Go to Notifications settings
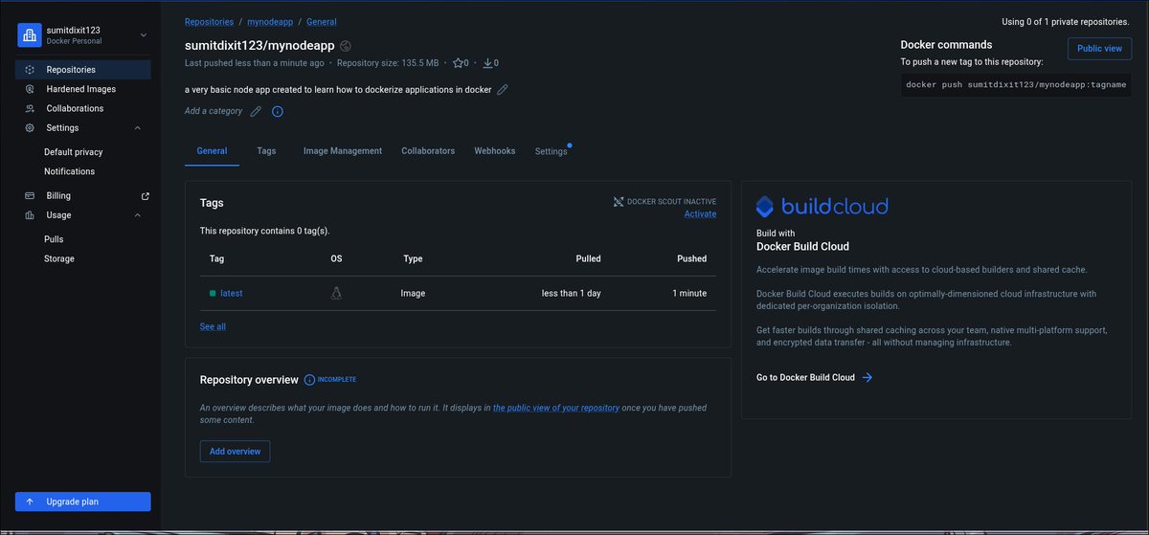The width and height of the screenshot is (1149, 535). point(69,171)
